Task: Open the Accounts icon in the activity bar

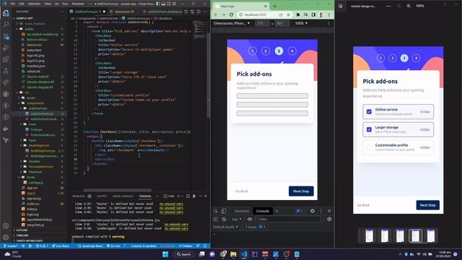Action: [x=6, y=226]
